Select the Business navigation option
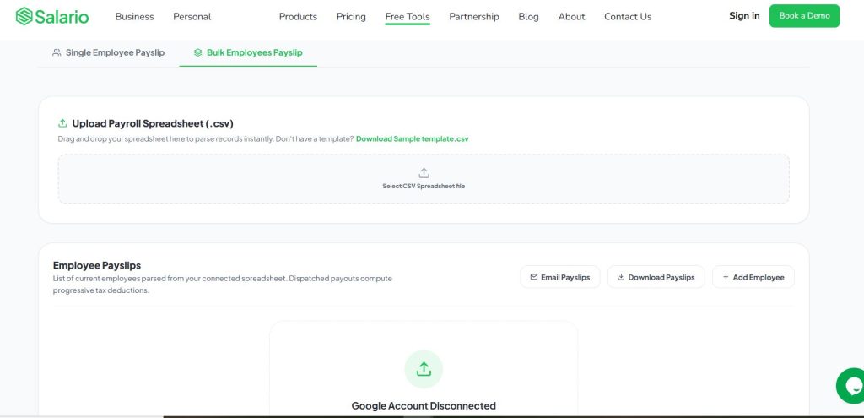The image size is (864, 418). tap(134, 17)
